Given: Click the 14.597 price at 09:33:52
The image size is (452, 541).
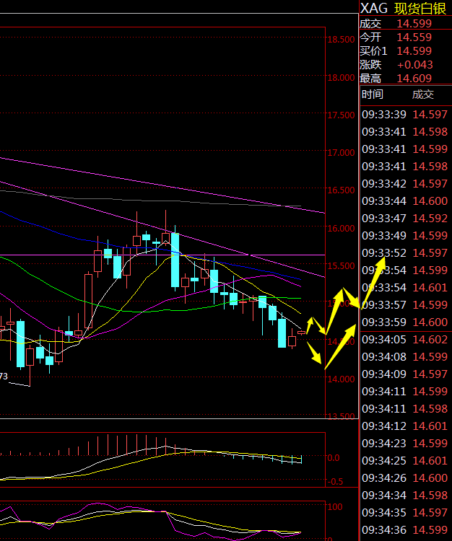Looking at the screenshot, I should pos(430,253).
